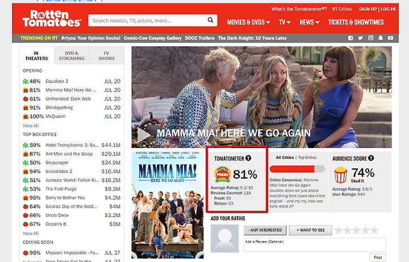The height and width of the screenshot is (262, 409).
Task: Click View All under Opening
Action: coord(31,126)
